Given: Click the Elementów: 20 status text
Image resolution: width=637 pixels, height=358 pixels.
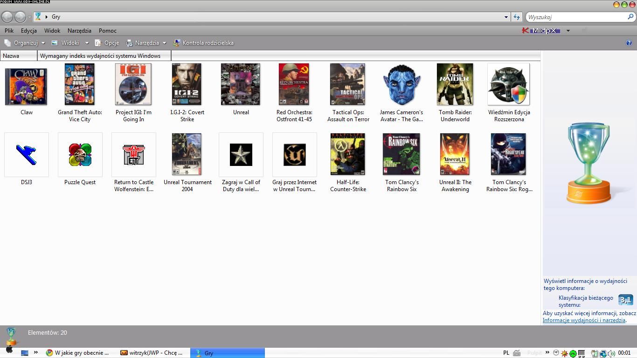Looking at the screenshot, I should point(48,332).
